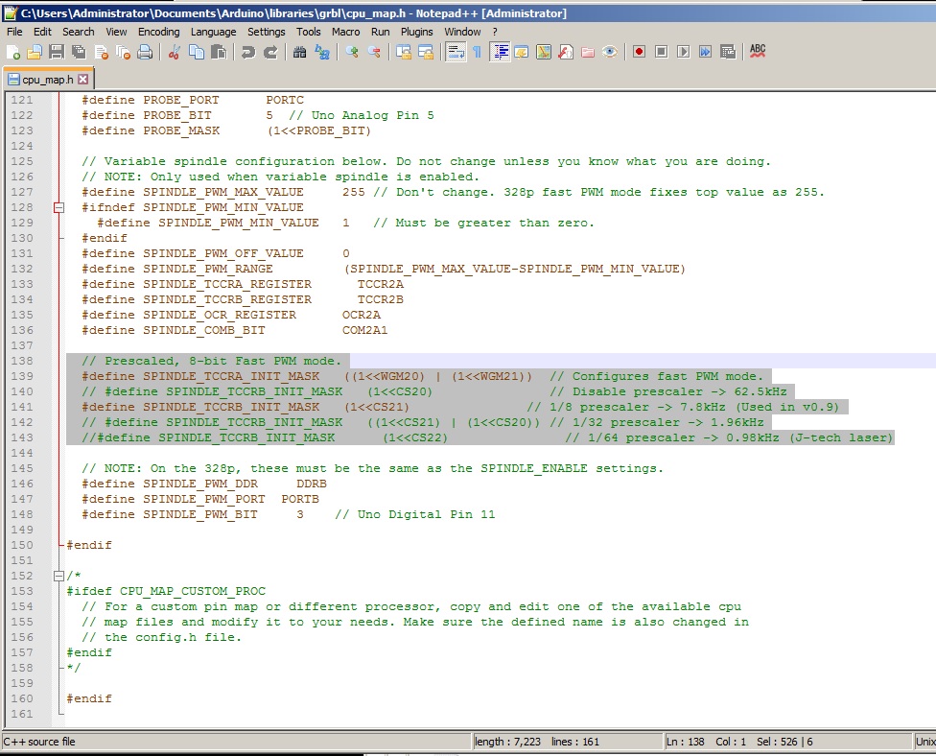Viewport: 936px width, 756px height.
Task: Click the TCCR2A value on line 133
Action: [x=380, y=284]
